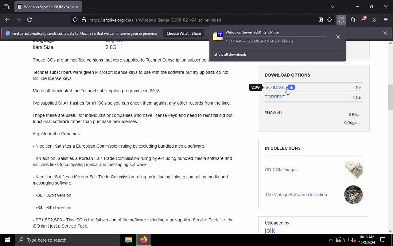Open the Firefox application menu
Image resolution: width=393 pixels, height=246 pixels.
tap(386, 20)
